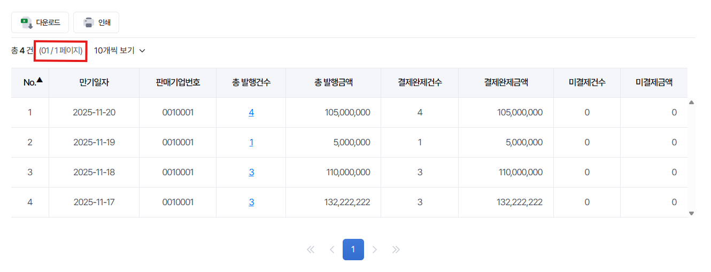Open issuance count link 4 for 2025-11-20
The width and height of the screenshot is (711, 272).
pyautogui.click(x=251, y=113)
